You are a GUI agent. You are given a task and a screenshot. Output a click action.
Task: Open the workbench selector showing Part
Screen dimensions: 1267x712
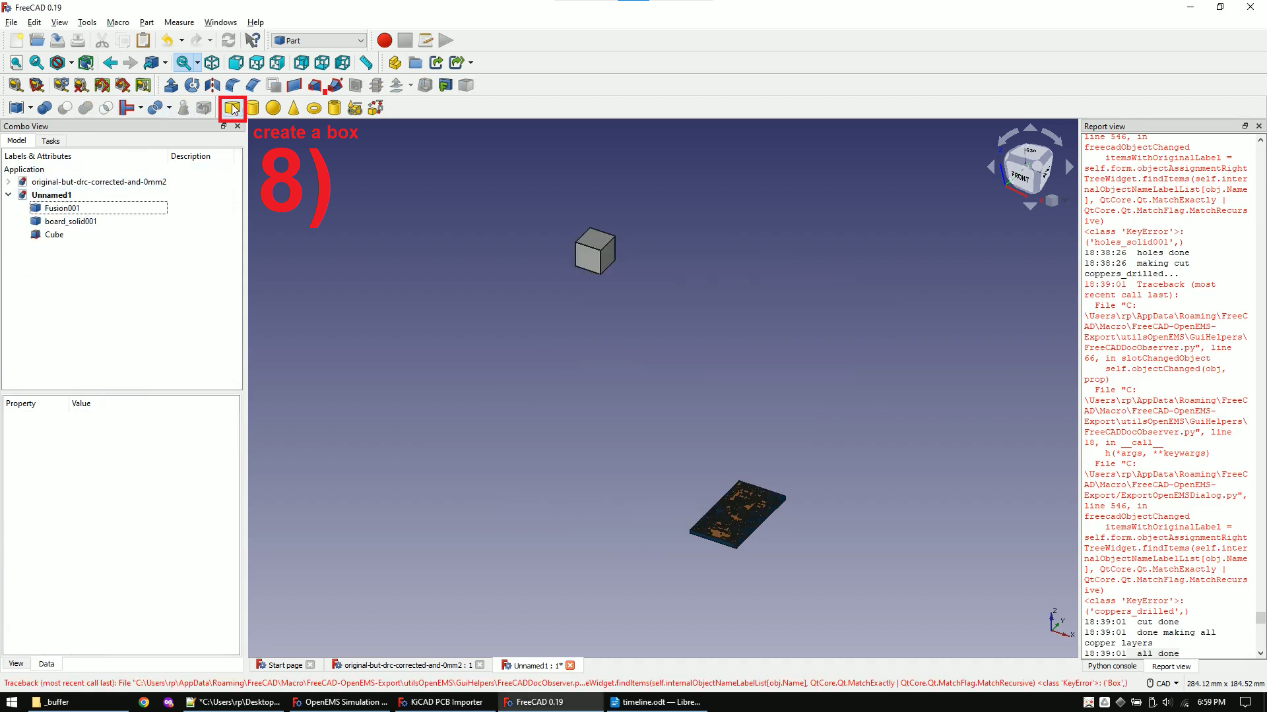pos(318,40)
